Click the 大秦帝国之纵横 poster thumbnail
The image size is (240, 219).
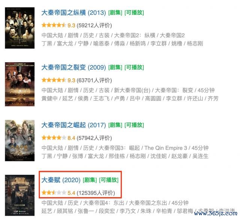point(20,28)
